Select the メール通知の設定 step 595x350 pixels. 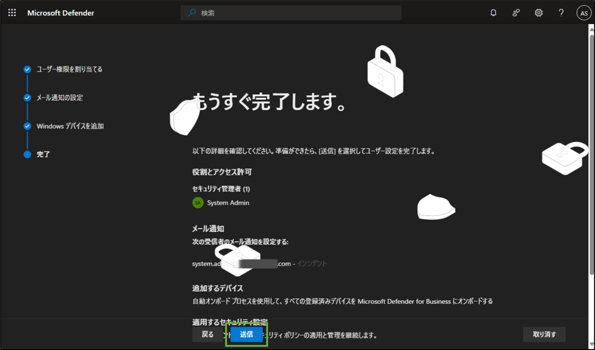tap(59, 98)
